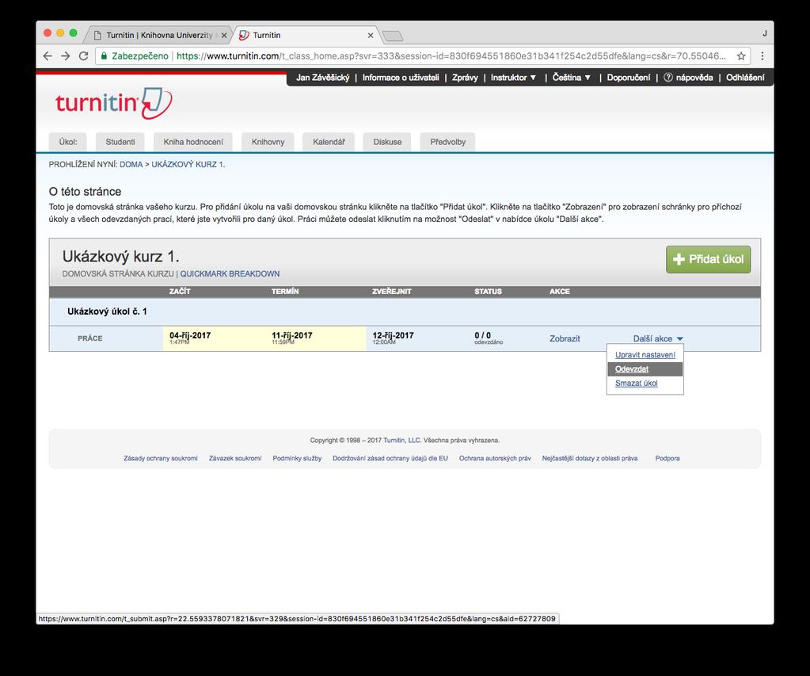Open Informace o uživateli
Image resolution: width=810 pixels, height=676 pixels.
(x=401, y=78)
